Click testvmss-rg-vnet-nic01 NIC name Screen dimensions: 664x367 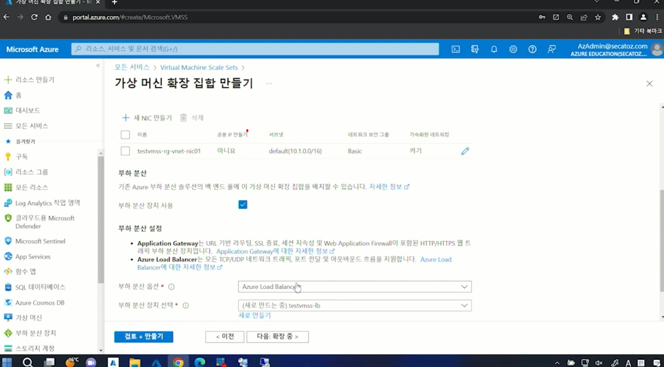tap(169, 151)
